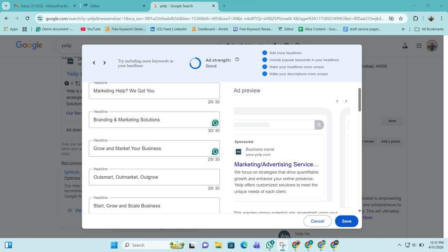Open the Marketing/Advertising Service ad preview link
This screenshot has height=252, width=448.
tap(276, 164)
